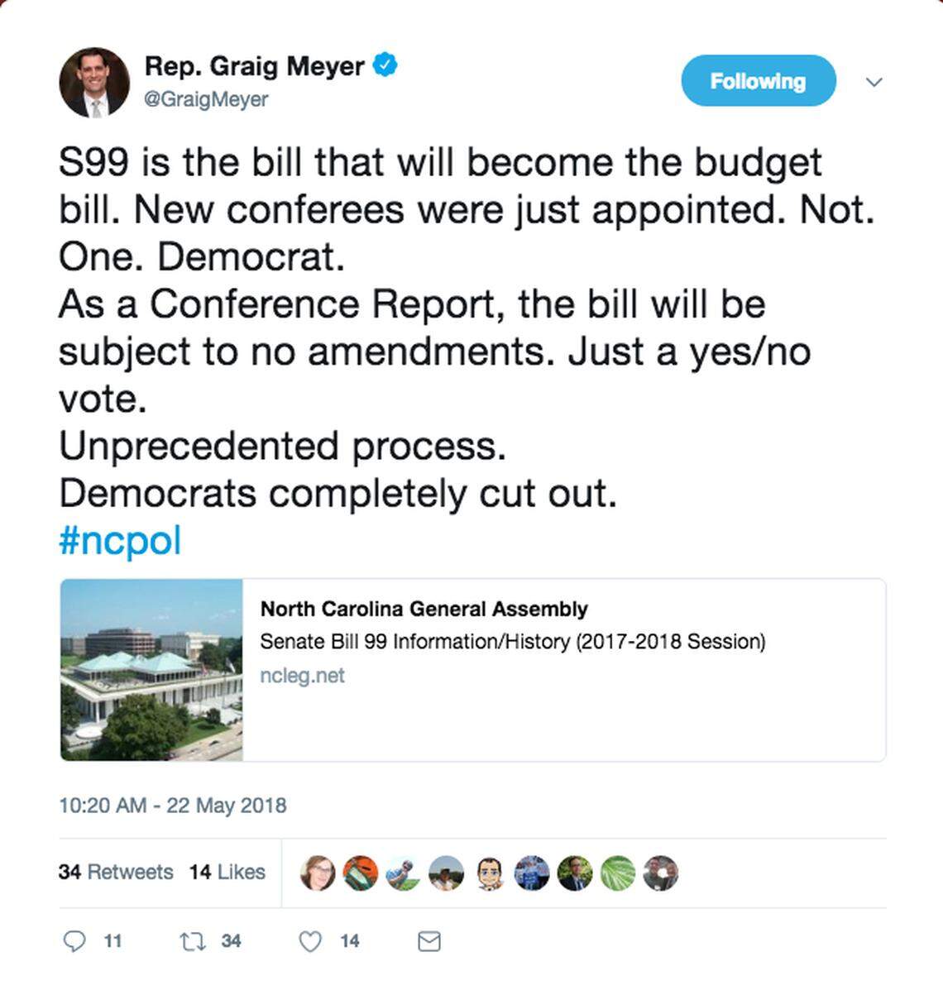
Task: Click the legislative building thumbnail
Action: (x=151, y=670)
